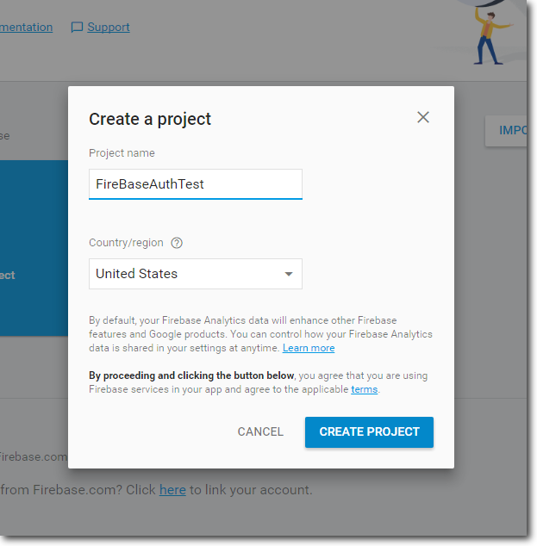Click the "Country/region" label text
The height and width of the screenshot is (546, 537).
click(x=126, y=243)
